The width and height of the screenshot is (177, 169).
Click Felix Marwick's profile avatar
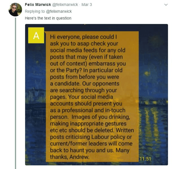click(x=15, y=10)
